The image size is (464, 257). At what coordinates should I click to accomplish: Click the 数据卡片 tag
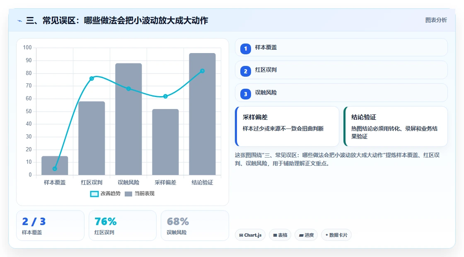pos(336,235)
